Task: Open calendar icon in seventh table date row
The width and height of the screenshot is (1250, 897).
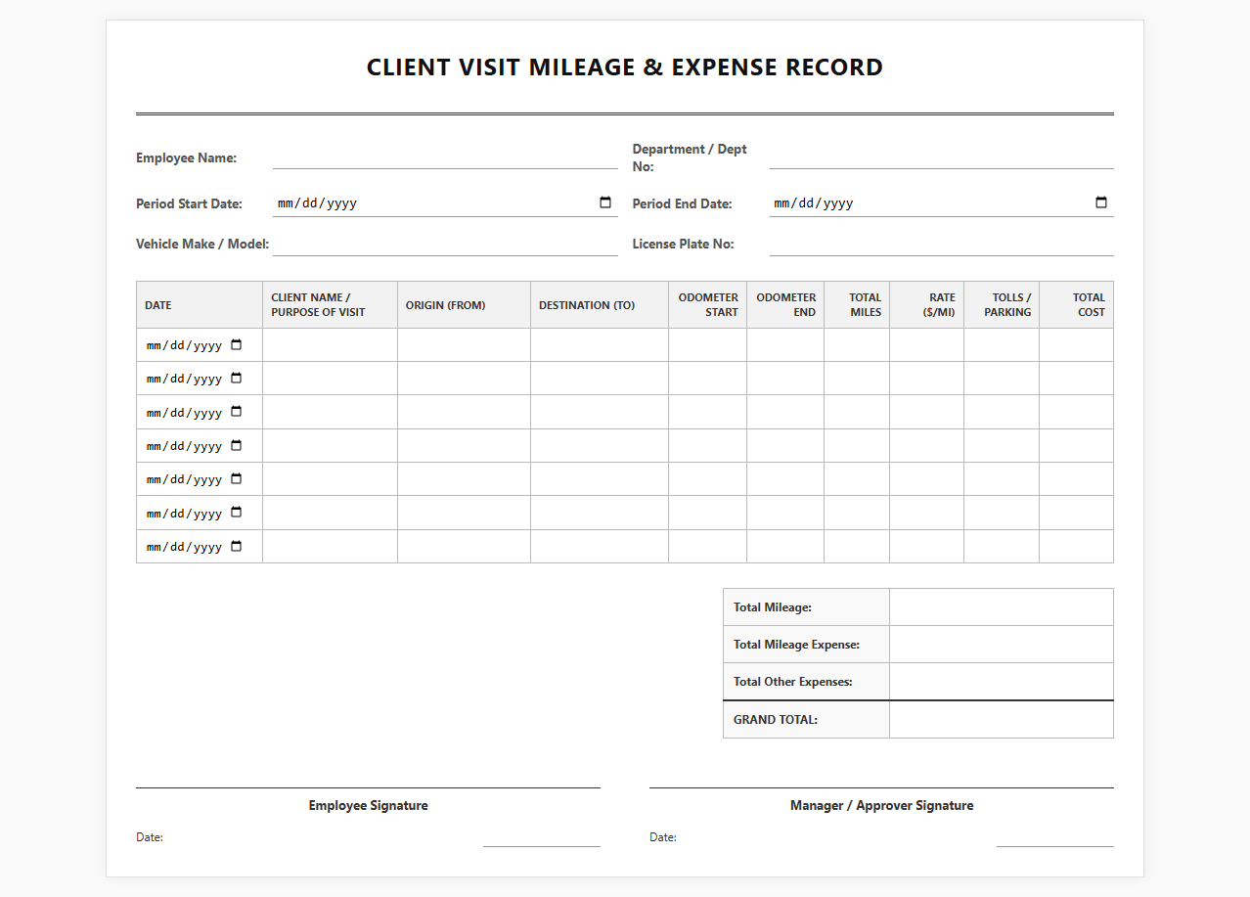Action: tap(236, 547)
